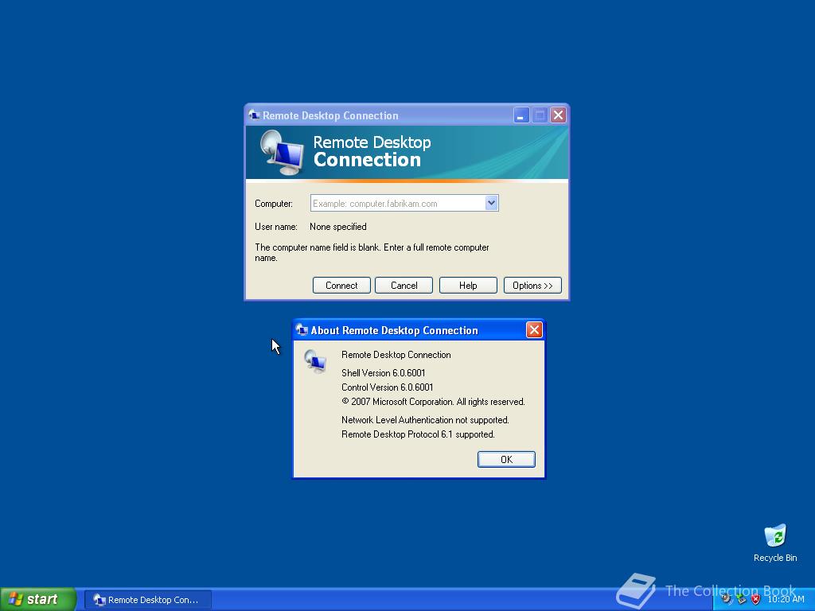815x611 pixels.
Task: Minimize the Remote Desktop Connection window
Action: tap(521, 115)
